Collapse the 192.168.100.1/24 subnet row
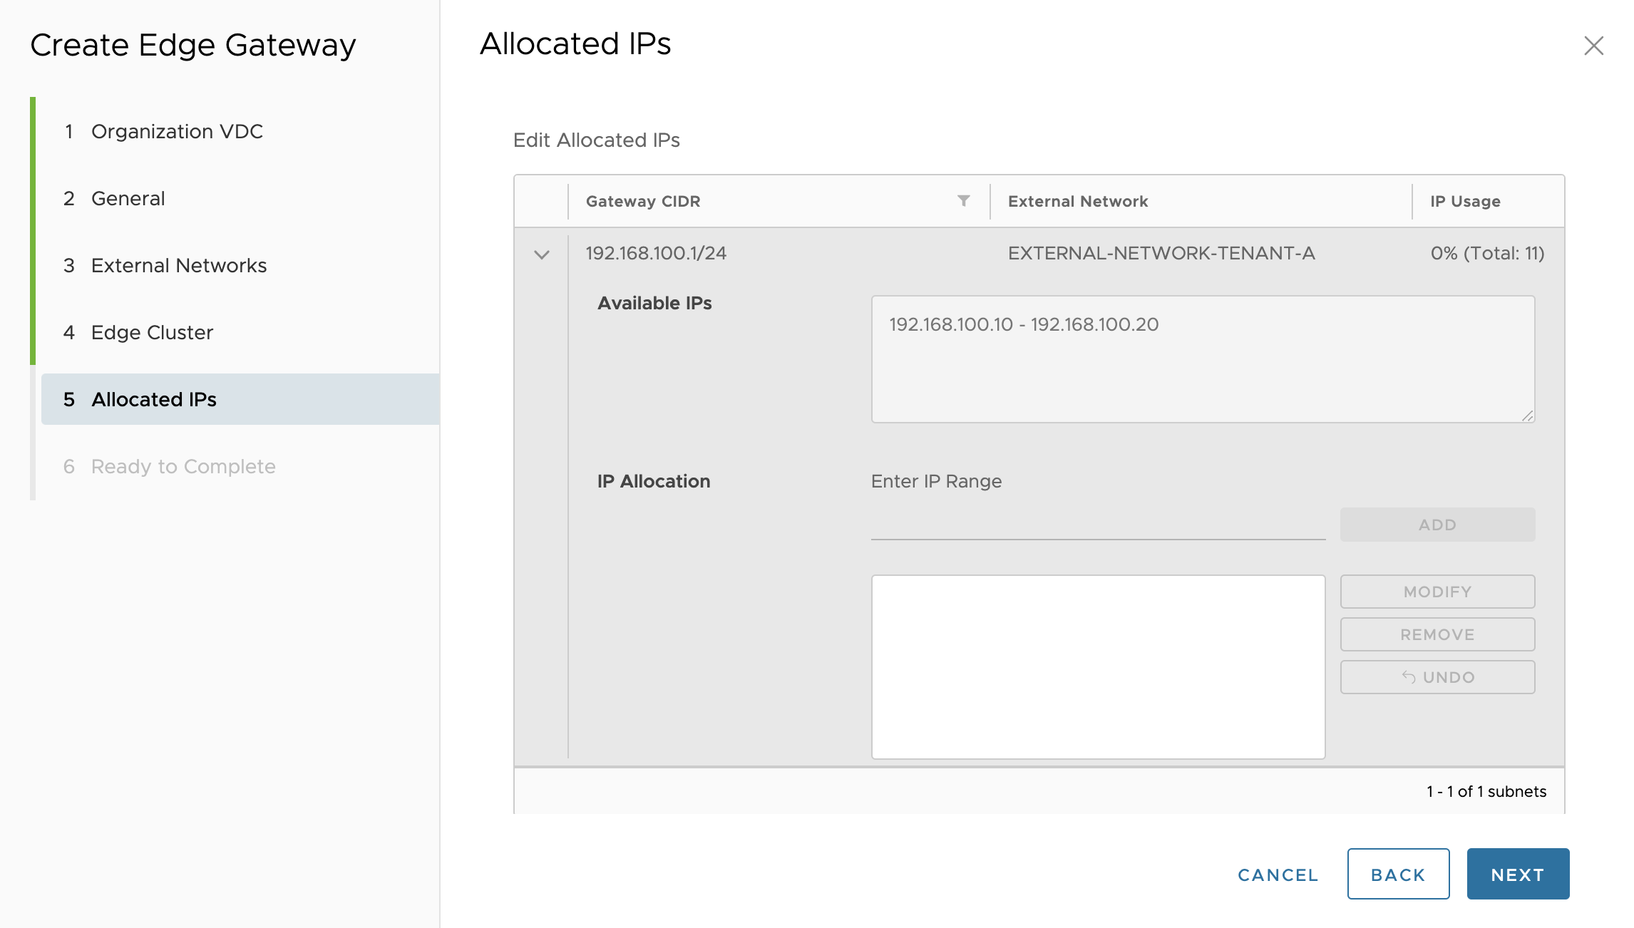 [542, 254]
